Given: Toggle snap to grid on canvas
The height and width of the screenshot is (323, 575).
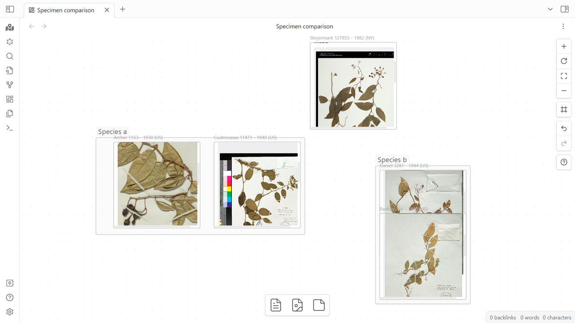Looking at the screenshot, I should click(564, 109).
